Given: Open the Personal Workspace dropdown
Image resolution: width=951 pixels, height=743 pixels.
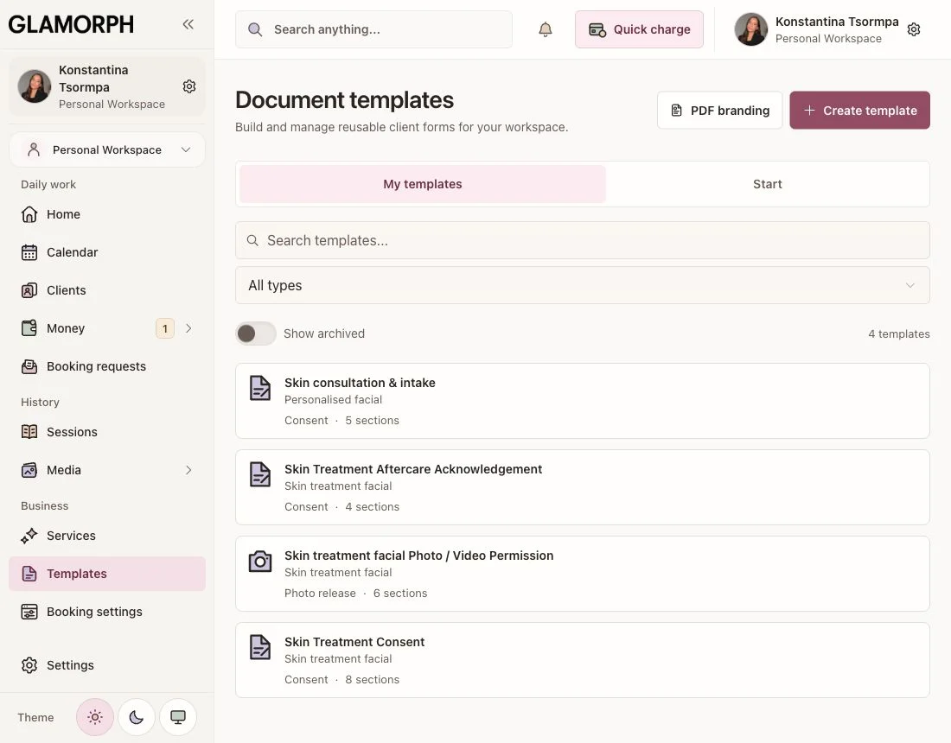Looking at the screenshot, I should [x=106, y=149].
